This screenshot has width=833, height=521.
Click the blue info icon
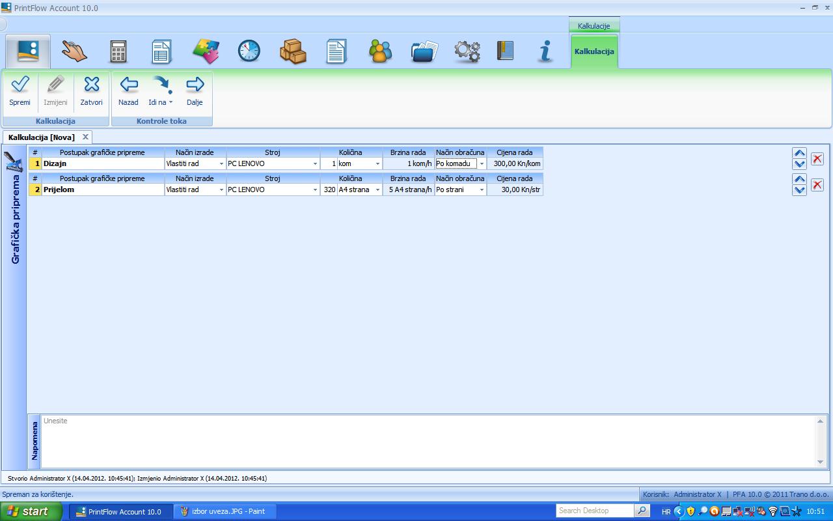point(545,51)
